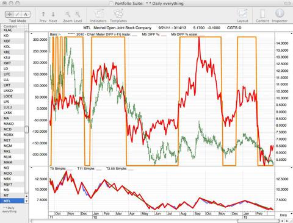Click the scroll-up stepper beside the MT row
Screen dimensions: 293x223
26,196
